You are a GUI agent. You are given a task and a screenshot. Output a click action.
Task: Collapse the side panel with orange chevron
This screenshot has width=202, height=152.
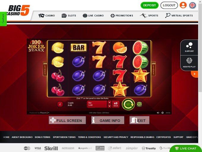(x=195, y=74)
